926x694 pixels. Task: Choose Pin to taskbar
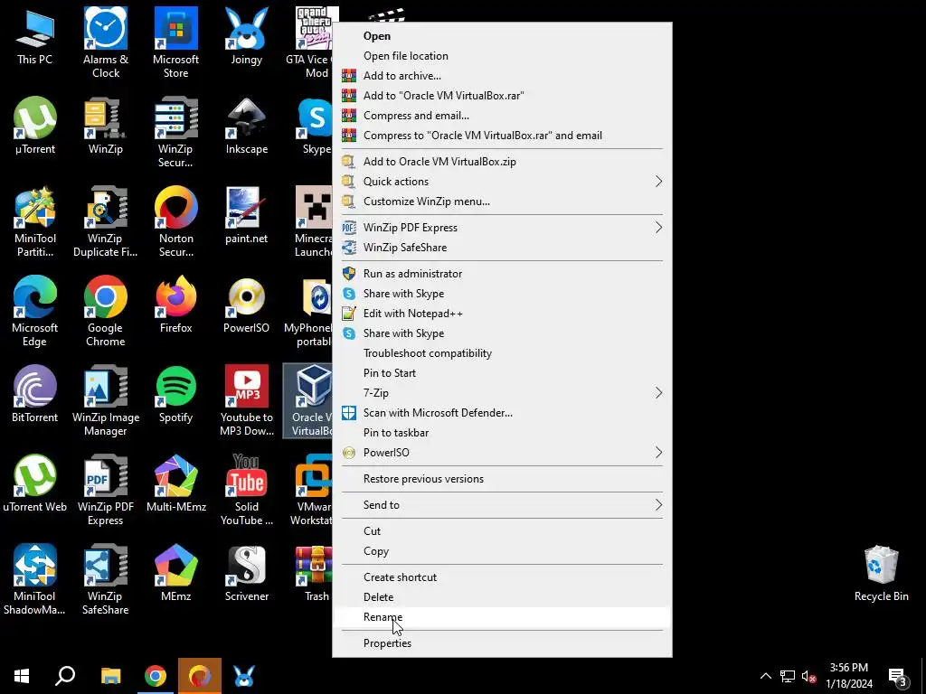(502, 433)
